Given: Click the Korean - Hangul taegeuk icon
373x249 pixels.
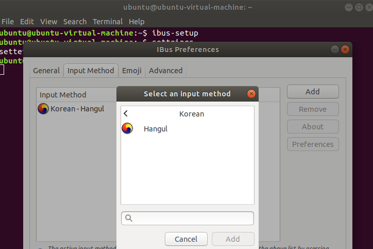Looking at the screenshot, I should coord(43,109).
